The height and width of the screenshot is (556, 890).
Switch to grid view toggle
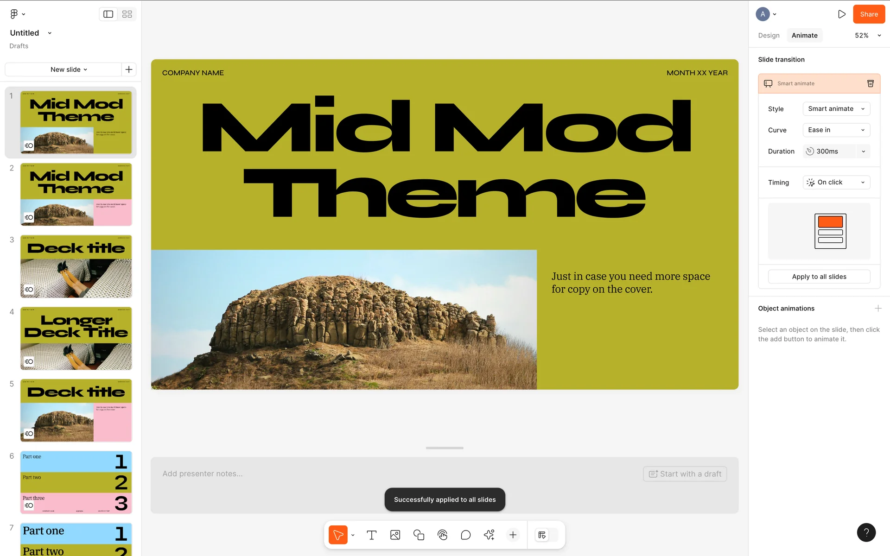[x=127, y=14]
